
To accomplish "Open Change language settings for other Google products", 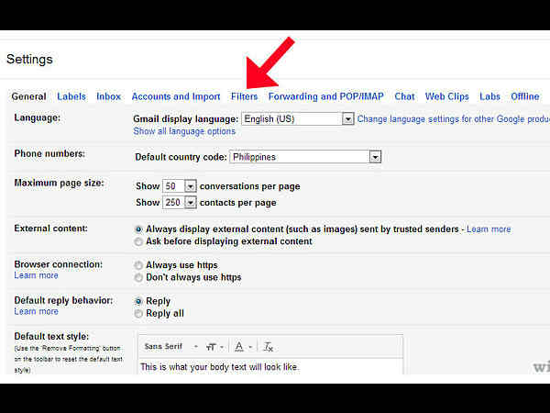I will pos(454,119).
